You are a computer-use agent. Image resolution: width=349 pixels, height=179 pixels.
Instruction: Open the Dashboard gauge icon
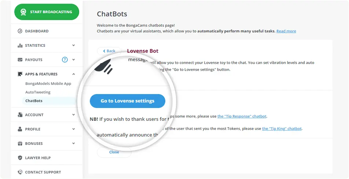tap(20, 31)
